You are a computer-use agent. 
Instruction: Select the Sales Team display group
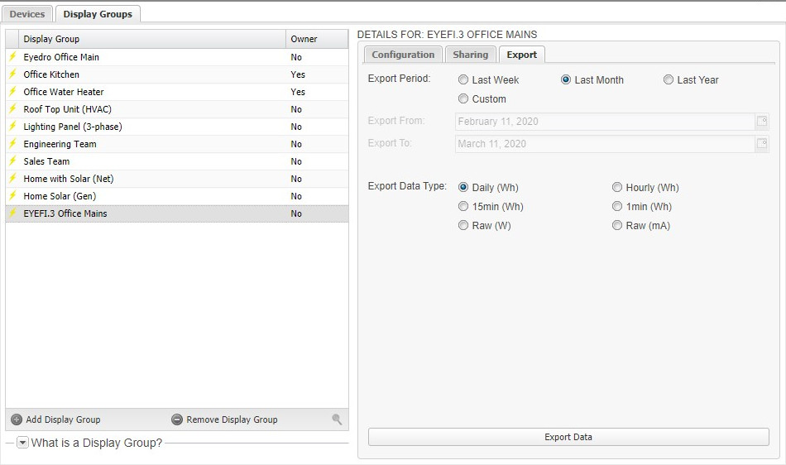pyautogui.click(x=177, y=161)
